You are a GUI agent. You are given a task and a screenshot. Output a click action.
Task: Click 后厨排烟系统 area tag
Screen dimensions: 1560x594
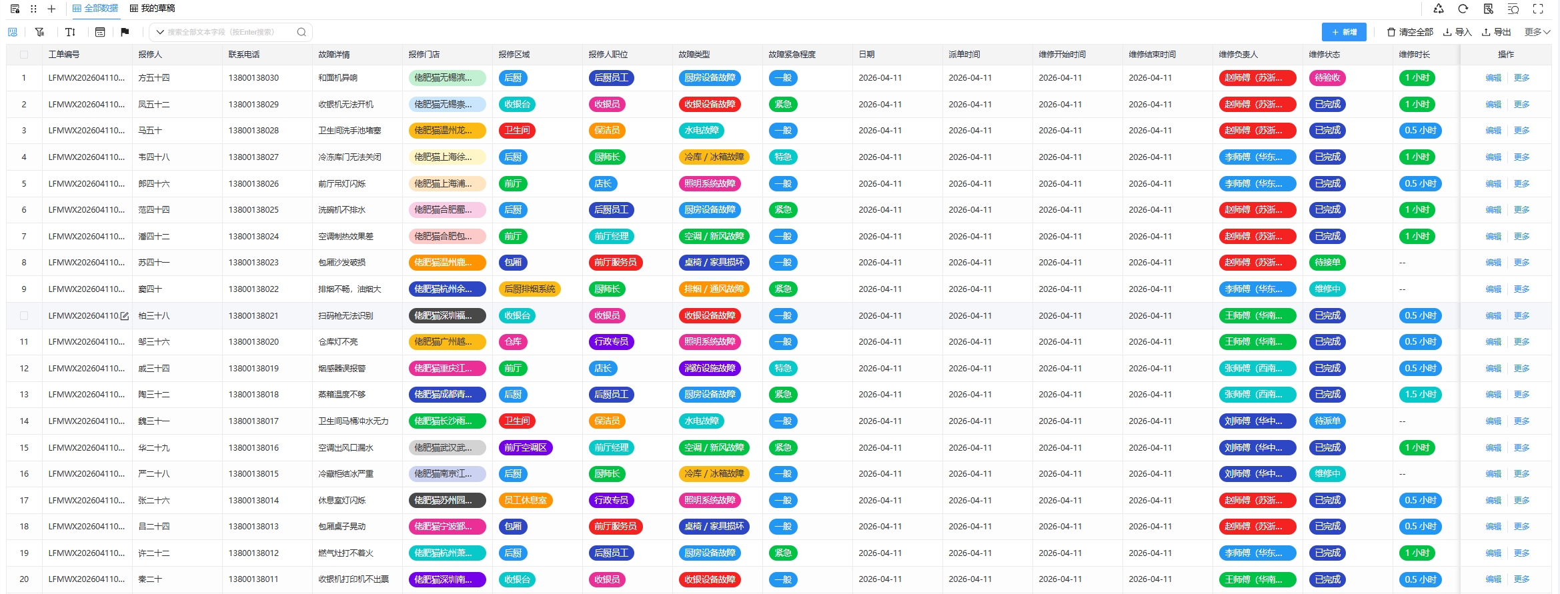pos(530,289)
